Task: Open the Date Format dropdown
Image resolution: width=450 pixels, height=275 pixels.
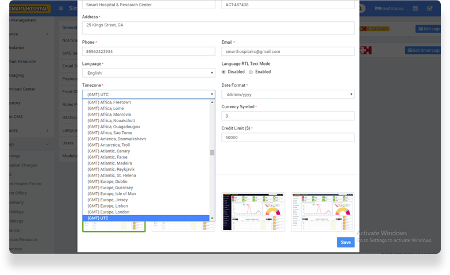Action: click(287, 94)
